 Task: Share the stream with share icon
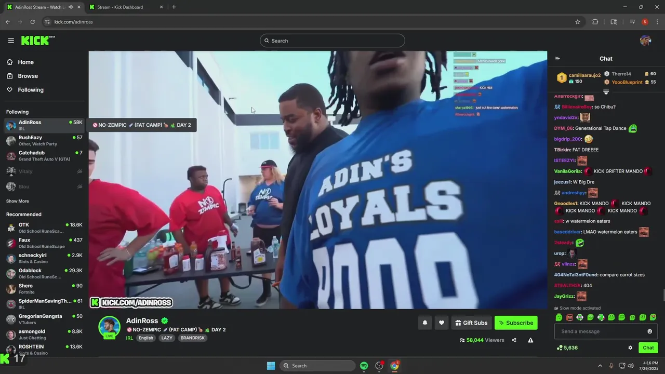(514, 340)
